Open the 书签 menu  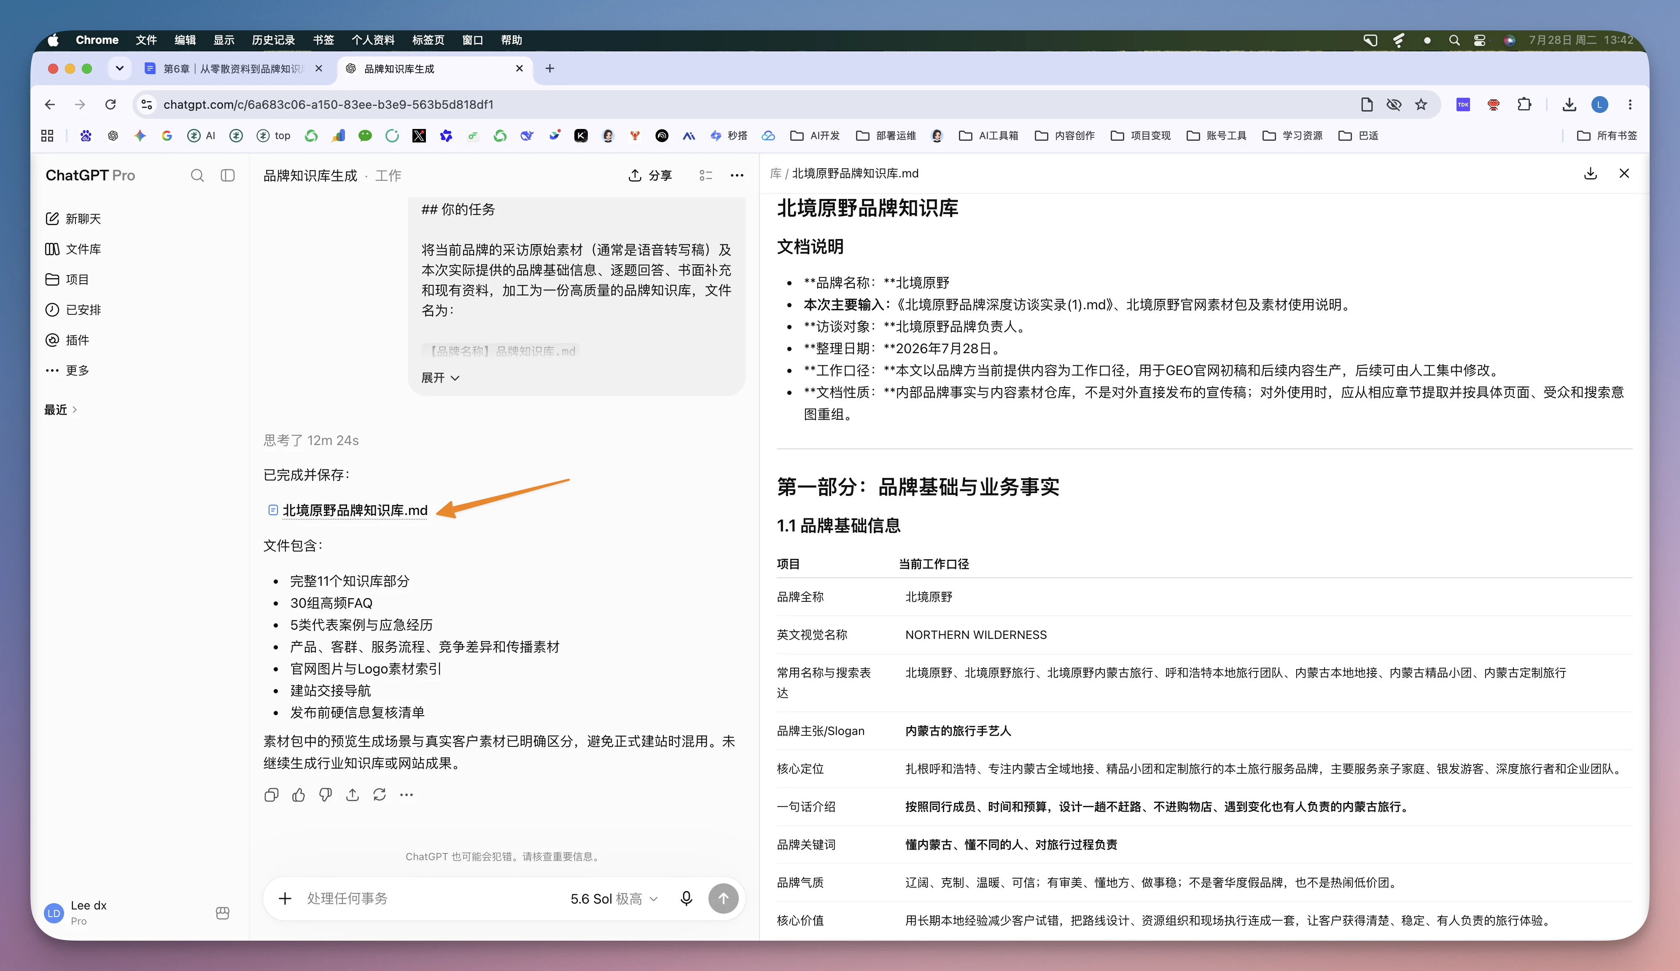coord(323,40)
